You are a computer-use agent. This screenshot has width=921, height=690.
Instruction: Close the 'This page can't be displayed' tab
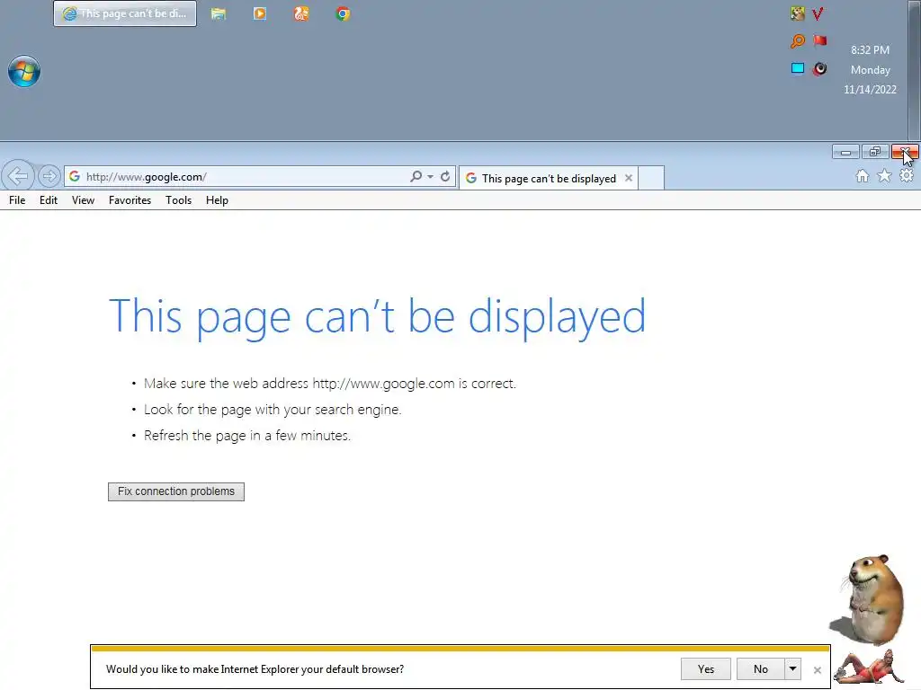(x=629, y=178)
